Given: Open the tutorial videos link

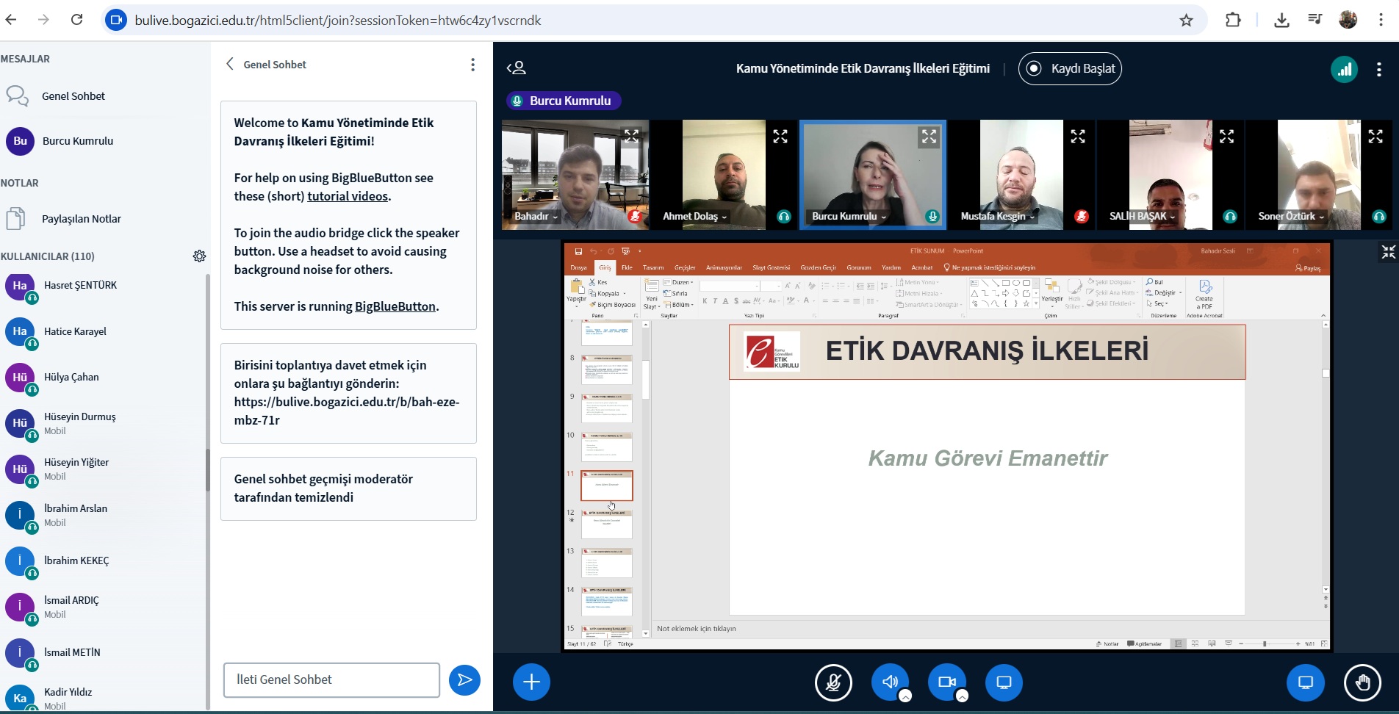Looking at the screenshot, I should coord(348,196).
